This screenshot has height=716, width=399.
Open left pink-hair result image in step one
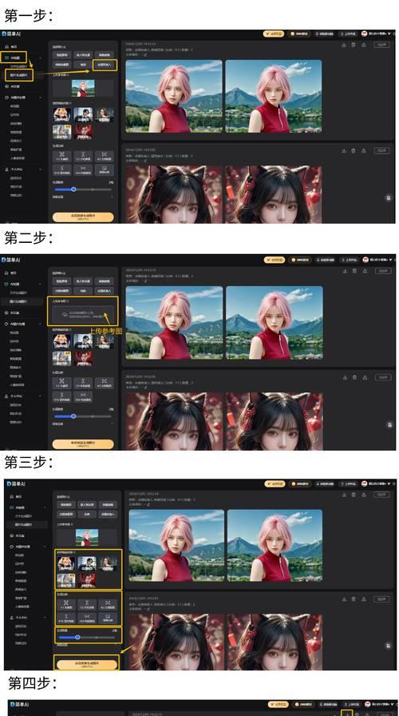coord(174,97)
